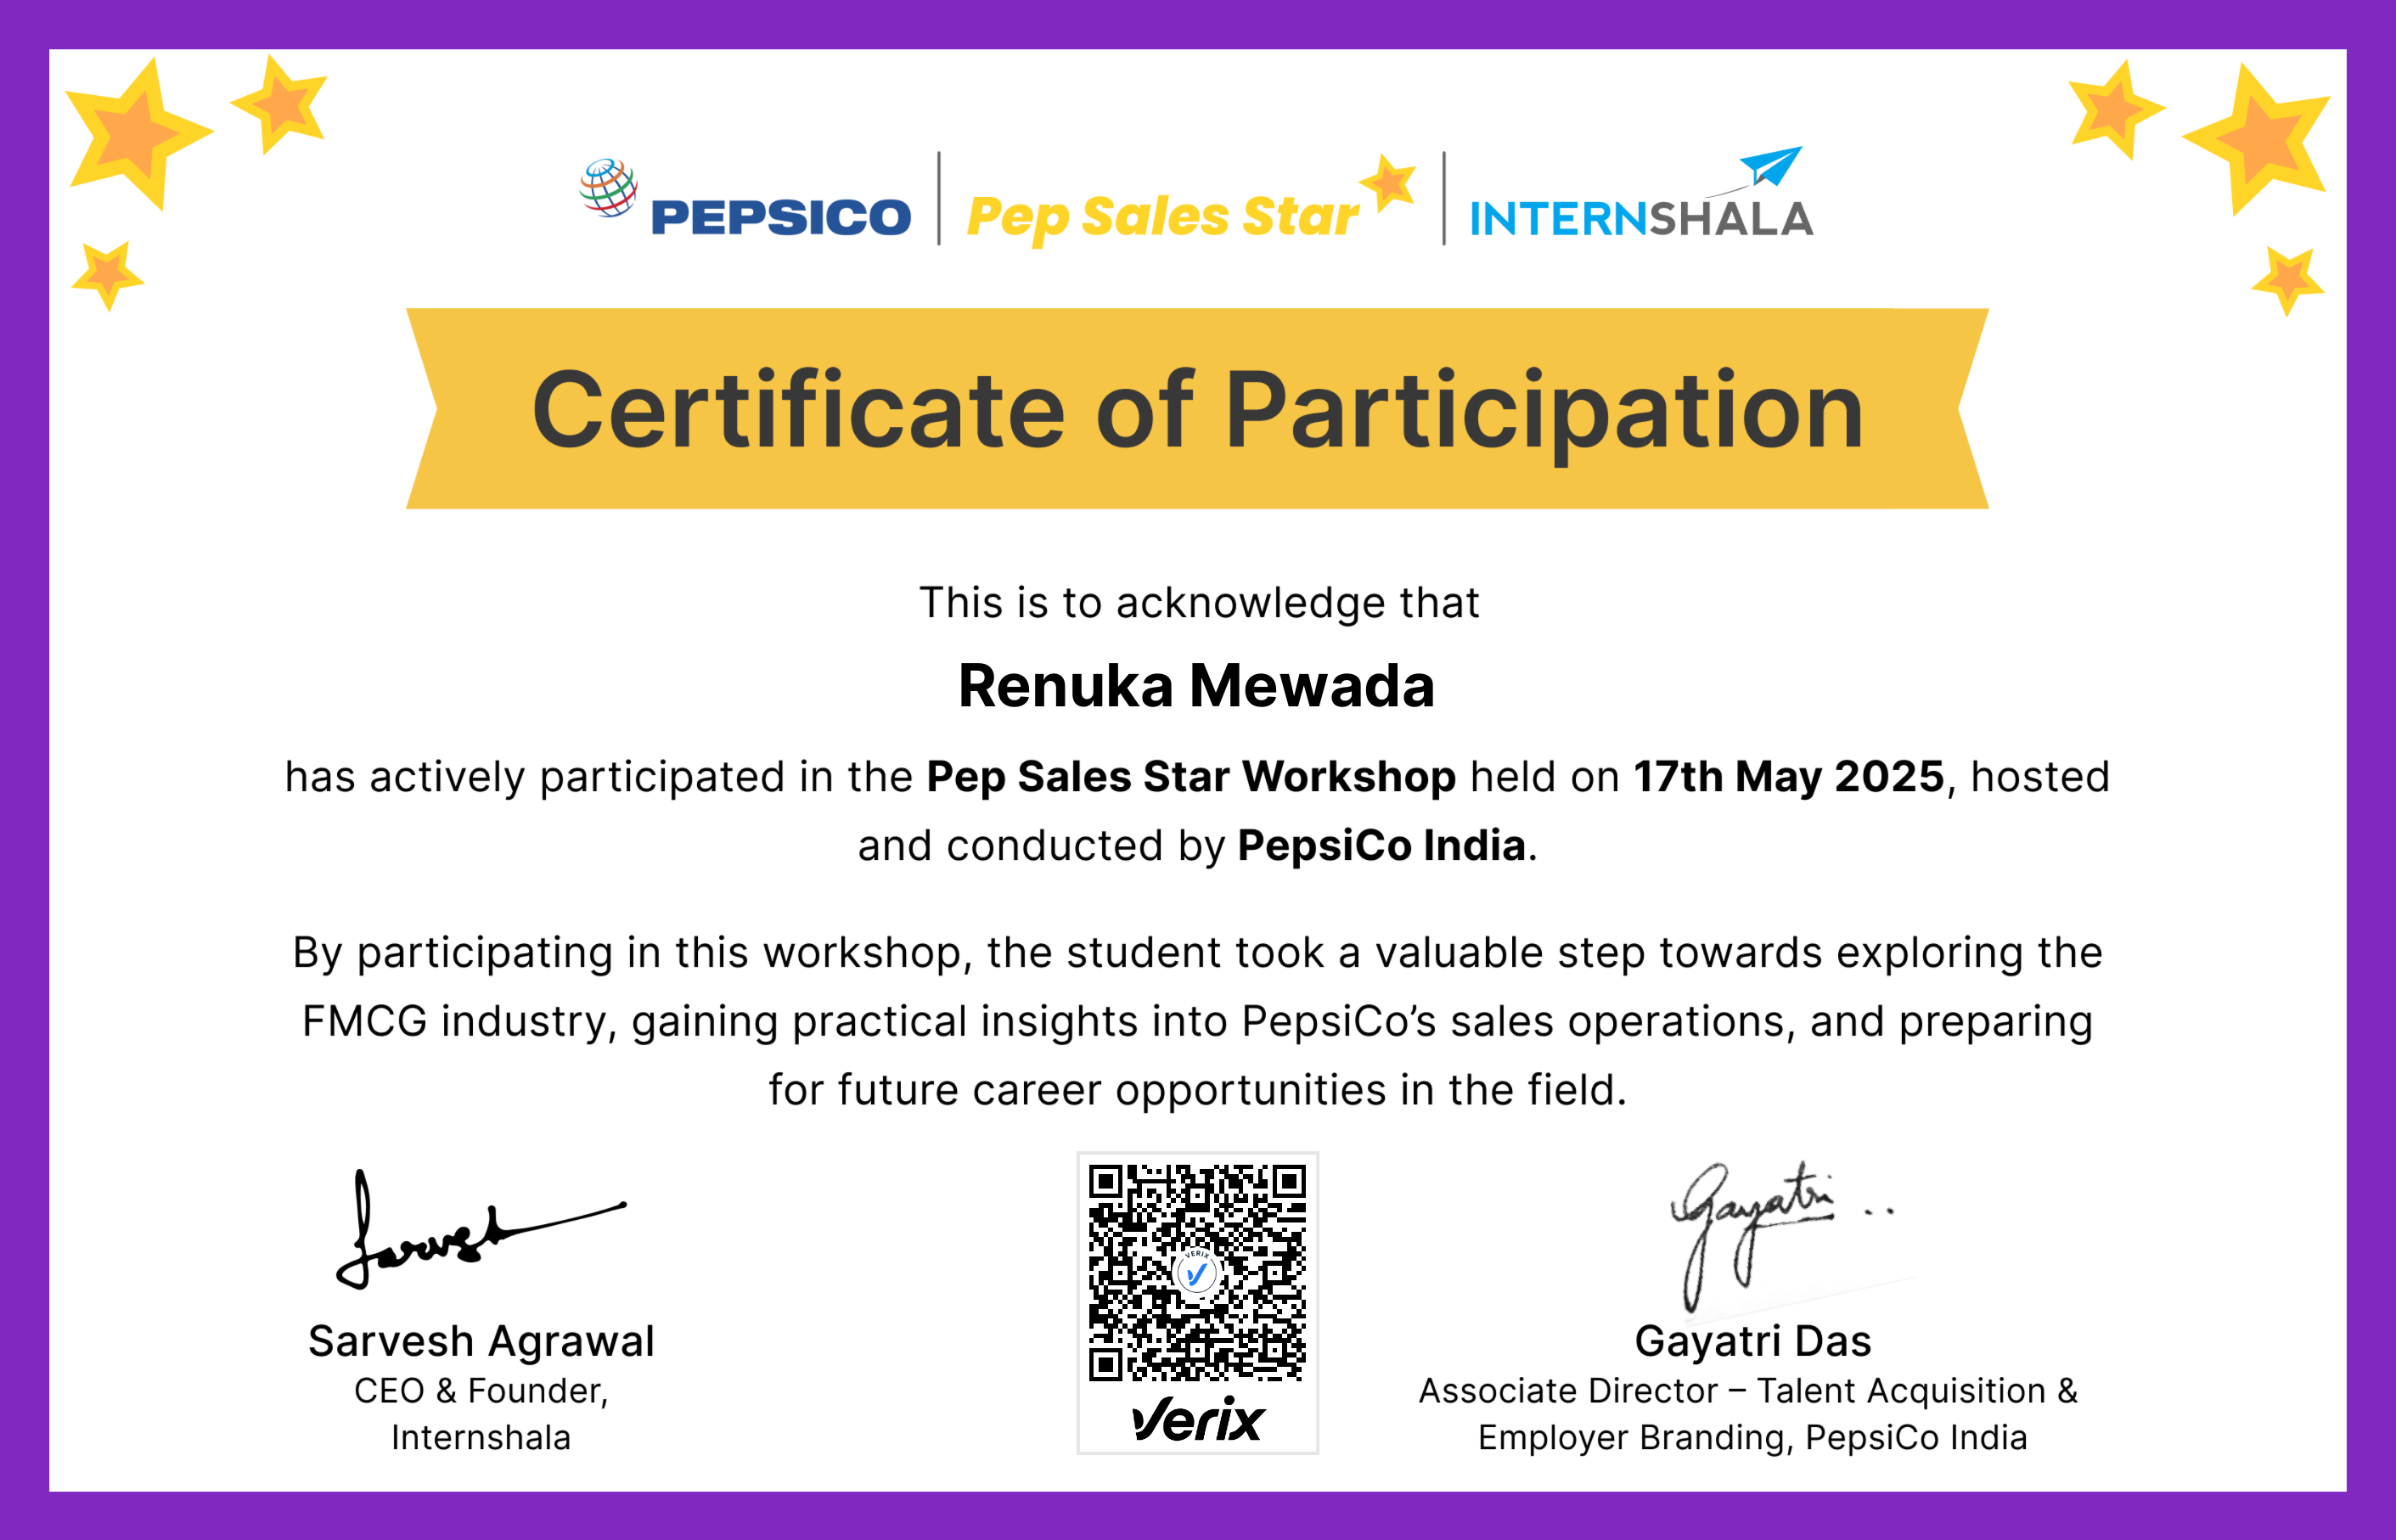
Task: Click the date '17th May 2025'
Action: pyautogui.click(x=1789, y=777)
